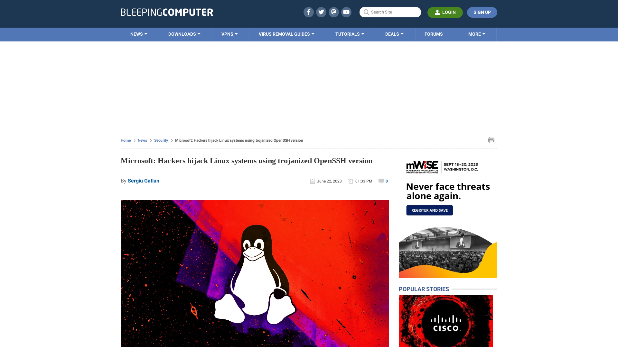The image size is (618, 347).
Task: Open the VIRUS REMOVAL GUIDES menu
Action: coord(286,34)
